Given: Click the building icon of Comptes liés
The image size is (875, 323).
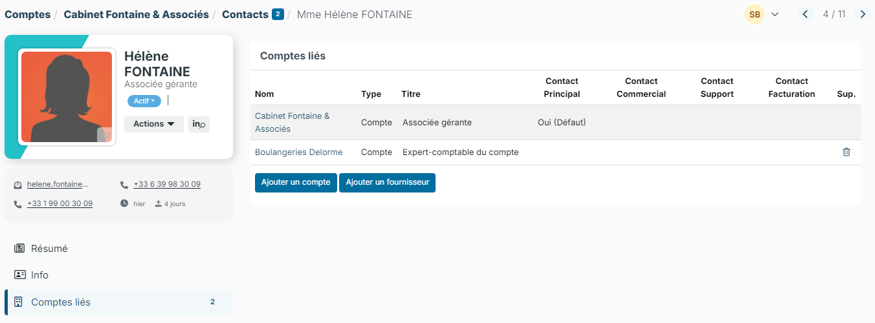Looking at the screenshot, I should (18, 302).
